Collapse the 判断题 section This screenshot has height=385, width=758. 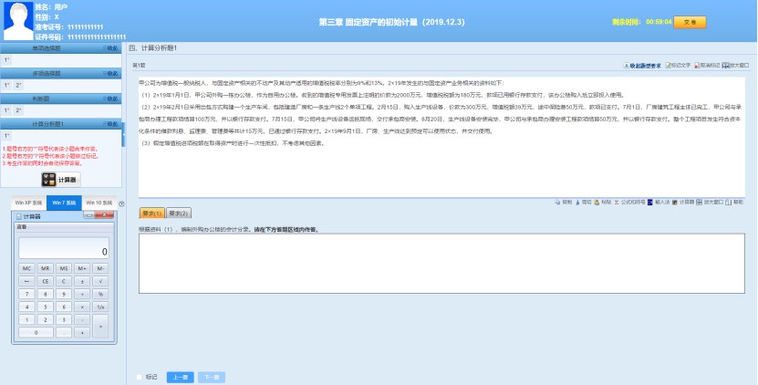point(109,99)
